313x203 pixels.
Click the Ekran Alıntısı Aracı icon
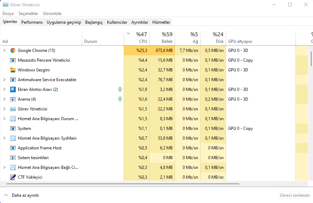tap(13, 89)
